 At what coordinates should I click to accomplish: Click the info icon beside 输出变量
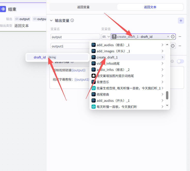(x=72, y=21)
